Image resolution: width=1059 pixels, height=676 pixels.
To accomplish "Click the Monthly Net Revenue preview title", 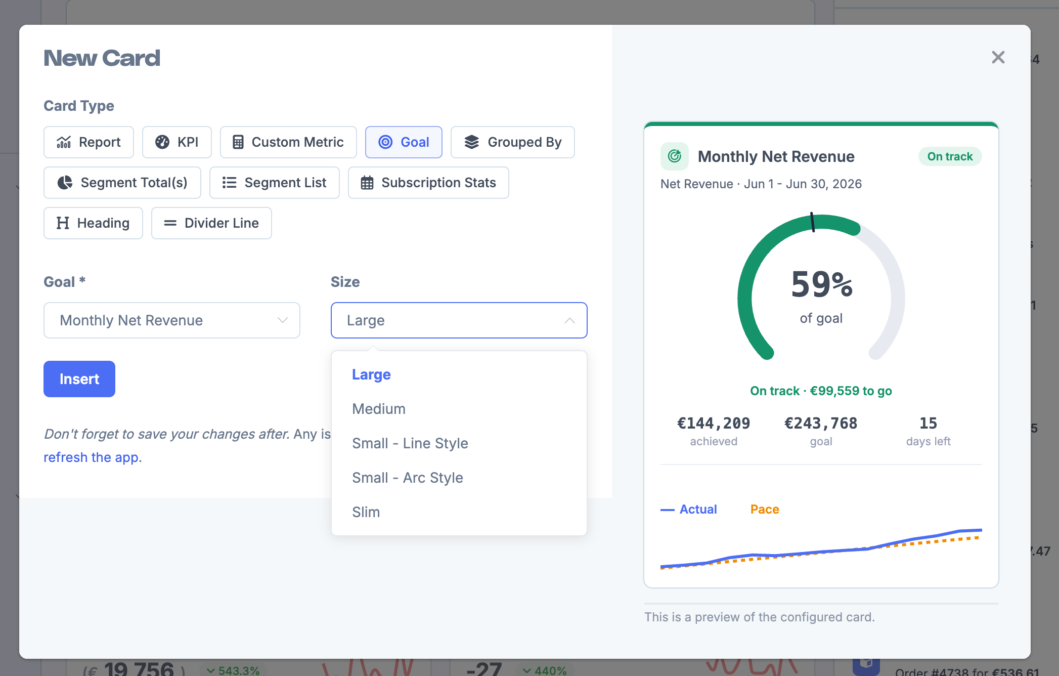I will [x=776, y=156].
